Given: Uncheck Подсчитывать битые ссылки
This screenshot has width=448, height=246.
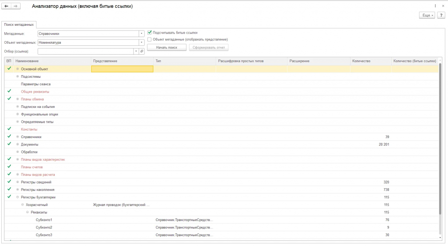Looking at the screenshot, I should [150, 32].
